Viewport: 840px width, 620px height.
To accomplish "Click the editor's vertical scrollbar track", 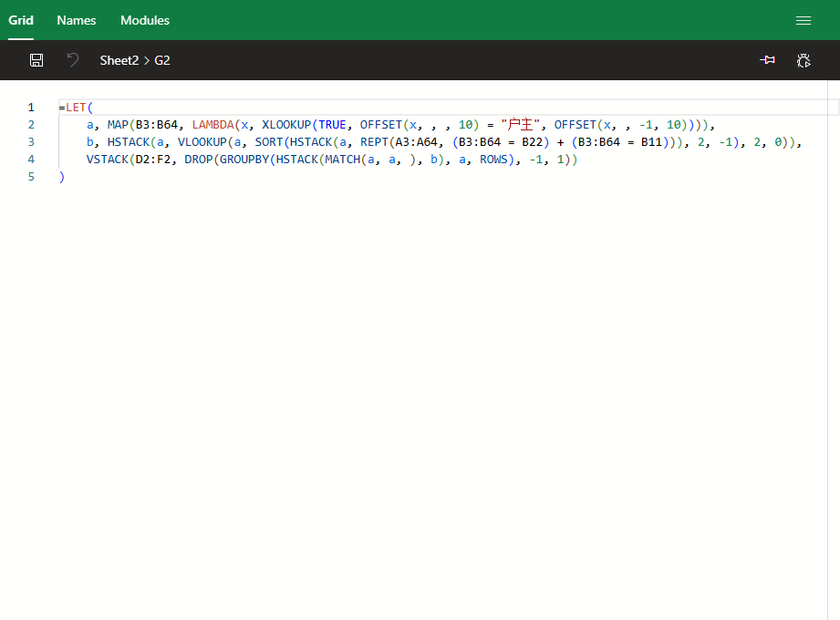I will click(833, 365).
